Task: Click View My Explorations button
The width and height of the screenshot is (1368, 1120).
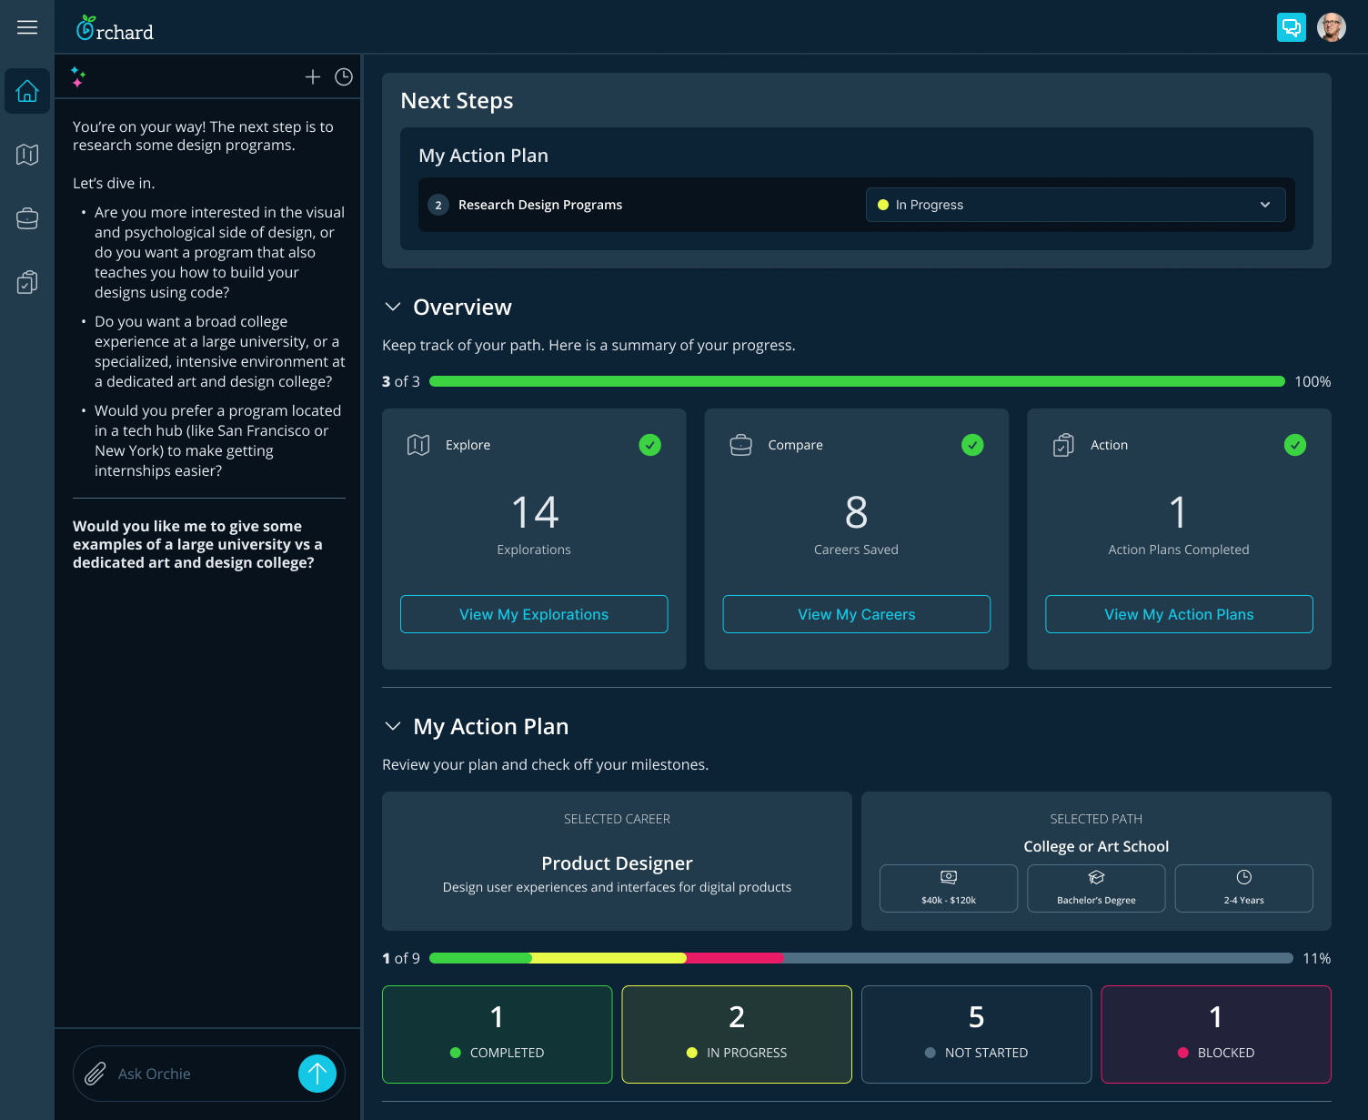Action: tap(533, 614)
